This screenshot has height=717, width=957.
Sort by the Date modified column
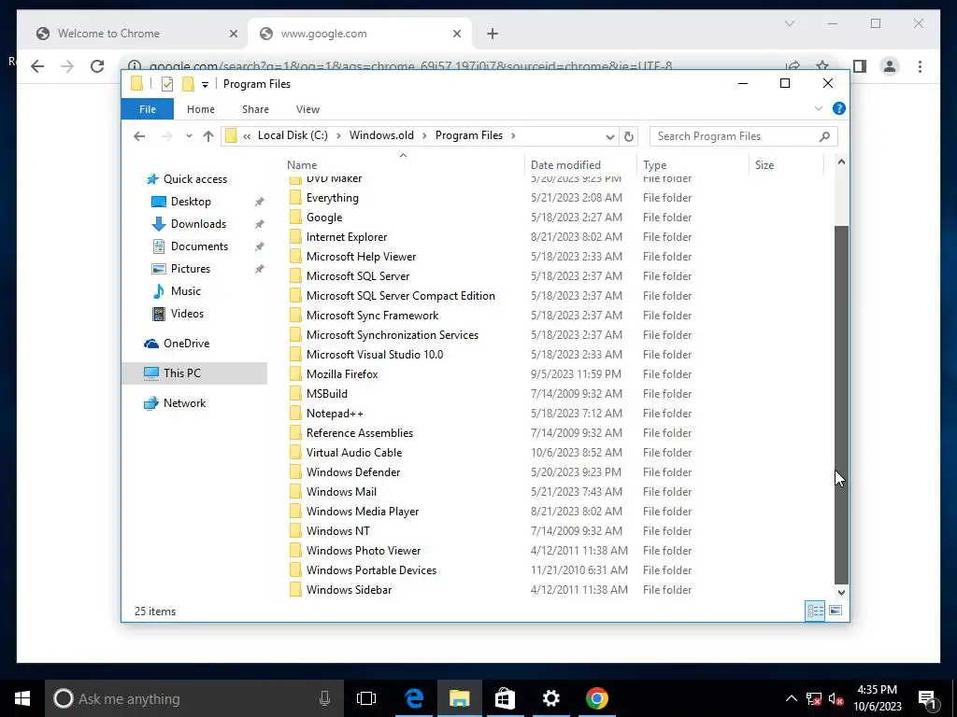579,164
